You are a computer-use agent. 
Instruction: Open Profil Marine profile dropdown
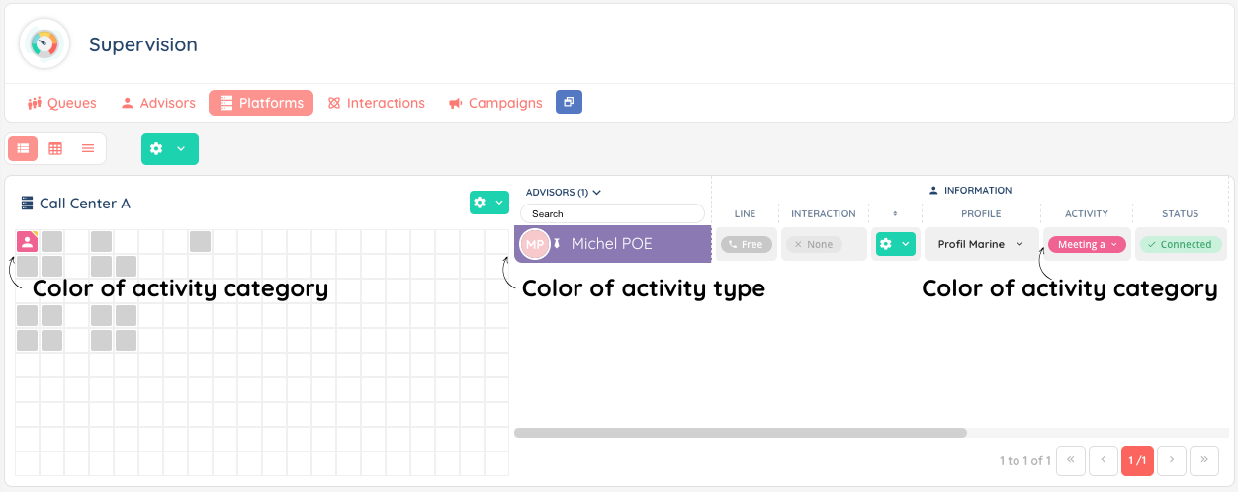click(981, 244)
